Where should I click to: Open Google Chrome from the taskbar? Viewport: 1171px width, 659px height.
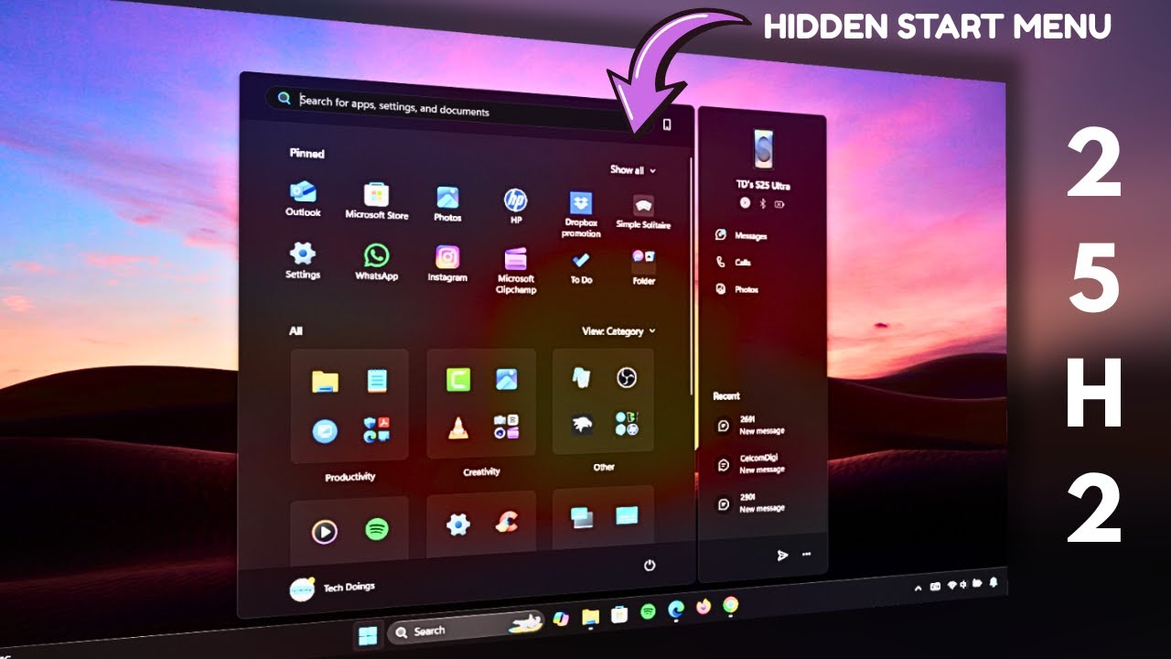730,604
